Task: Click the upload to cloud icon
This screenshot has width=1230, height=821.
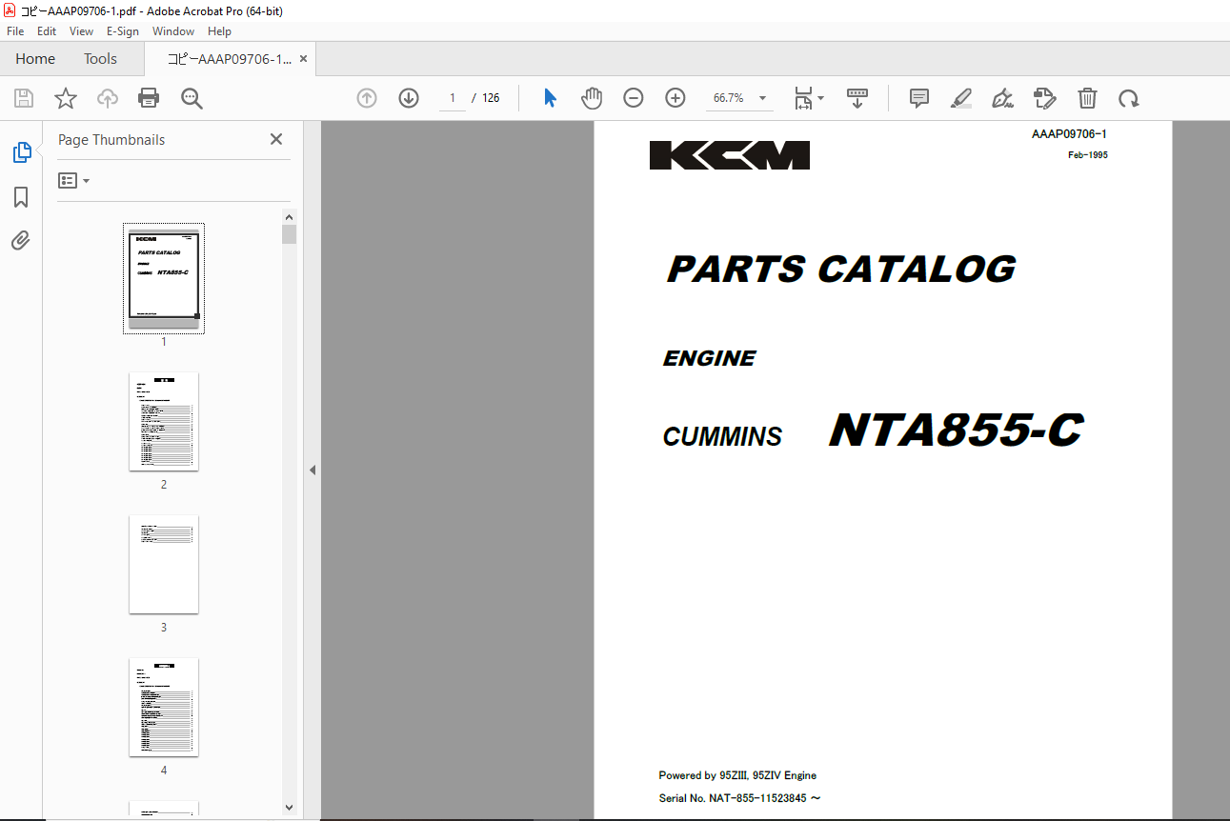Action: (x=108, y=98)
